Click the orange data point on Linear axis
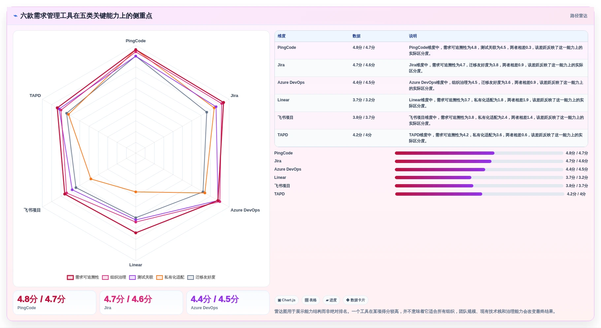This screenshot has width=601, height=328. click(136, 192)
